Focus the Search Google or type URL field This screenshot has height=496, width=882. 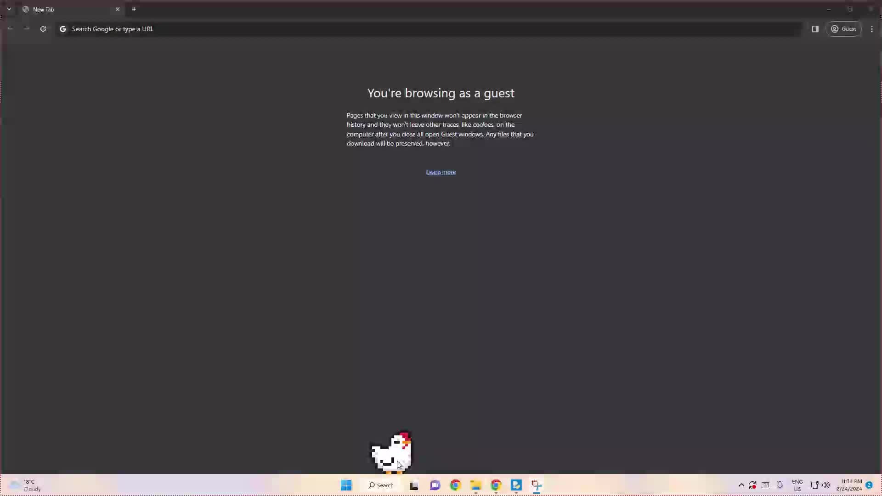tap(413, 29)
